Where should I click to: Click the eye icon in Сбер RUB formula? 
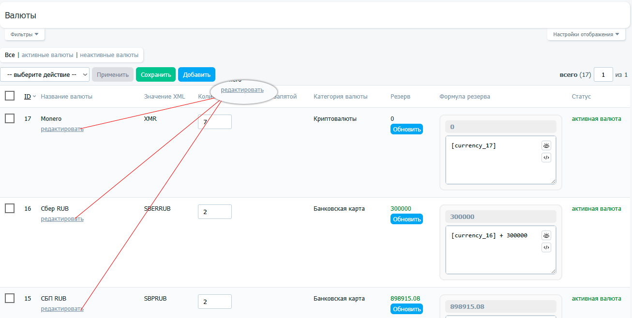click(x=546, y=235)
